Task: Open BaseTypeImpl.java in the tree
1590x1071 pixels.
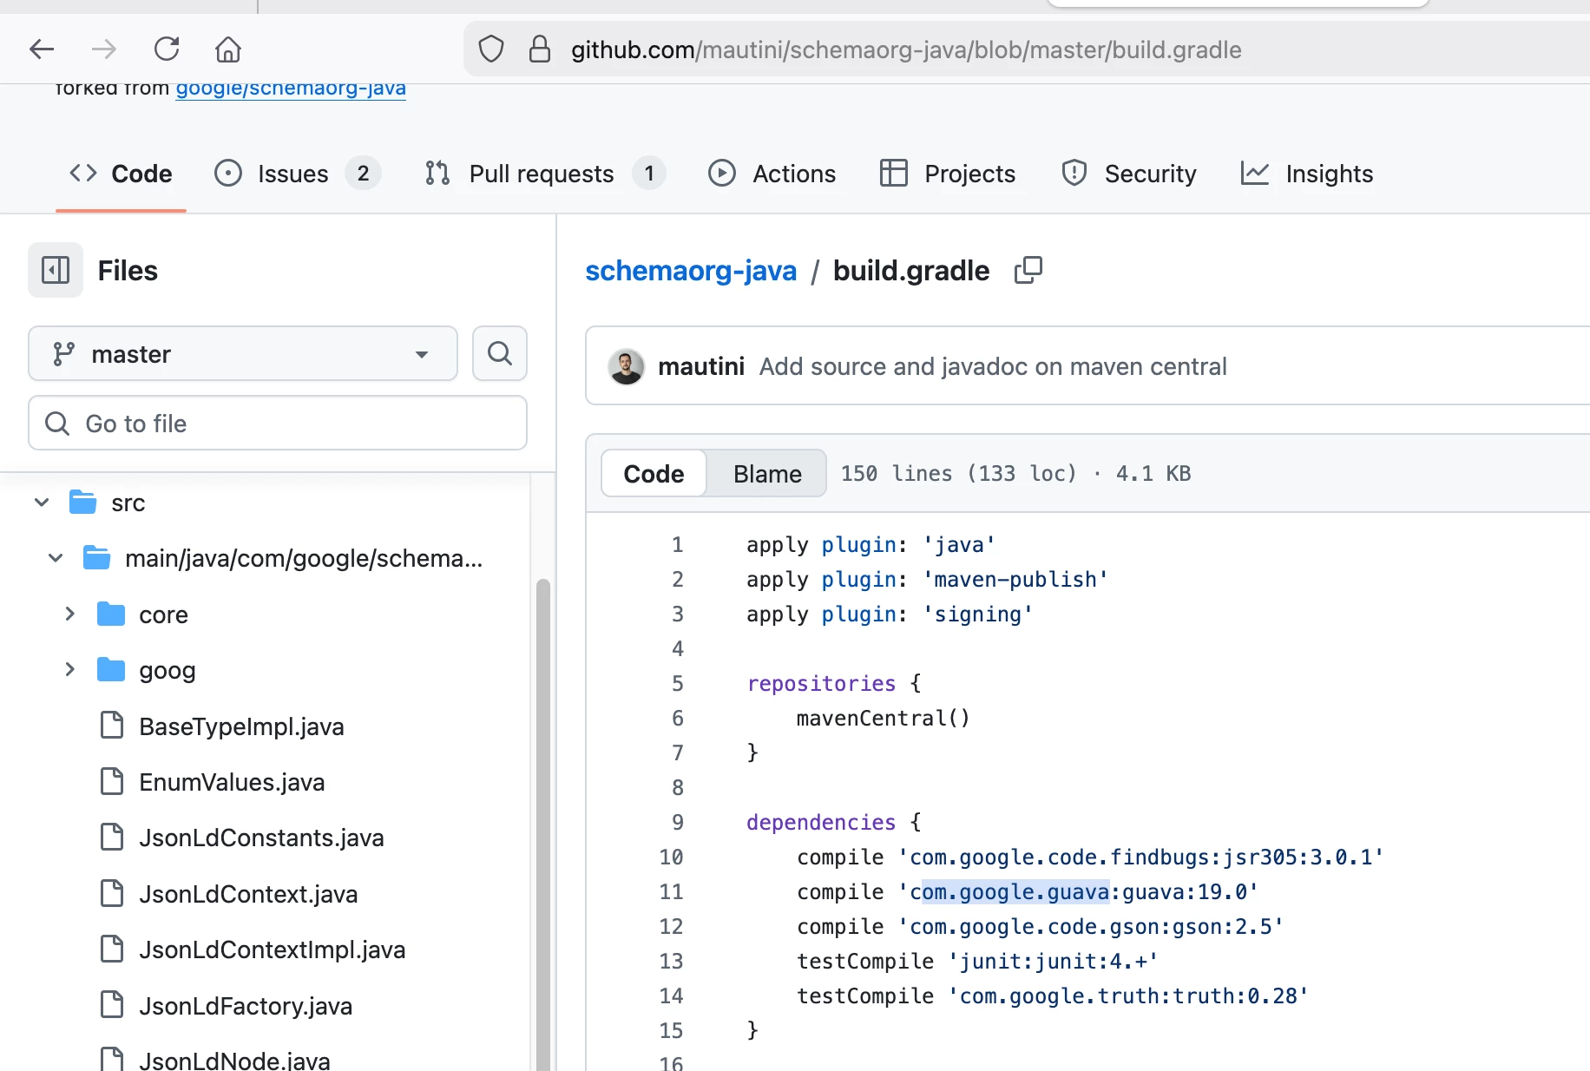Action: [241, 726]
